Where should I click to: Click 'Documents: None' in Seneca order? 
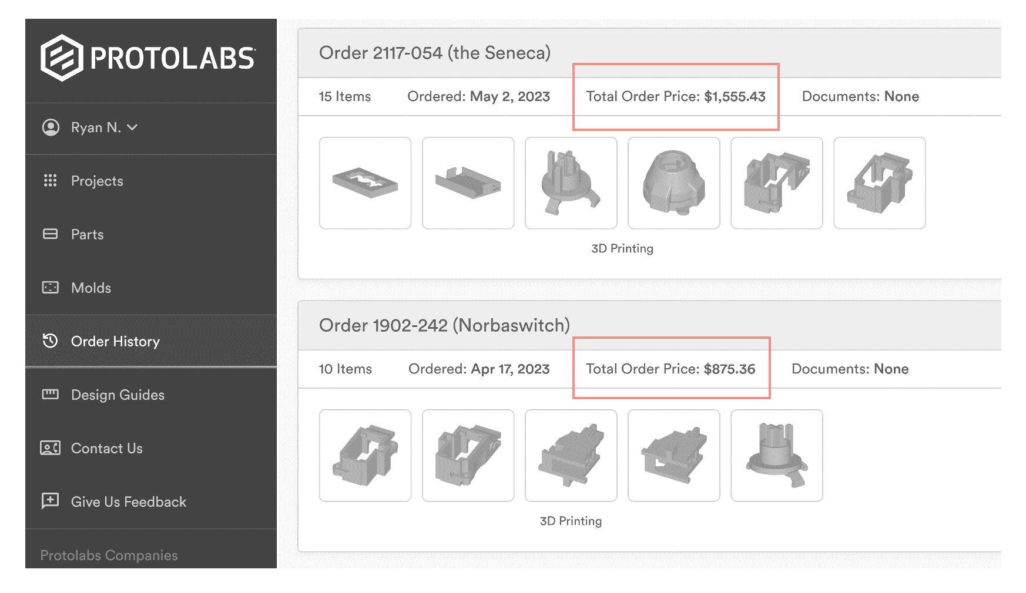coord(860,96)
